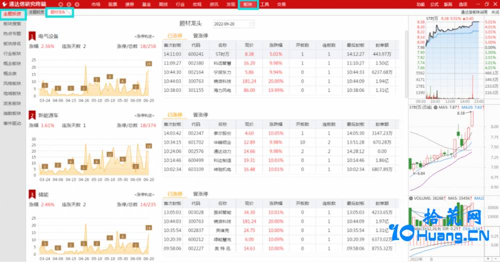Open the 基金 menu

coord(146,4)
